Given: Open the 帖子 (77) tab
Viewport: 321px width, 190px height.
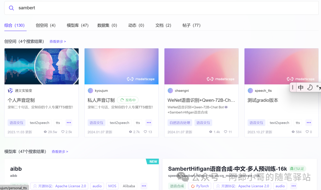Looking at the screenshot, I should tap(191, 25).
